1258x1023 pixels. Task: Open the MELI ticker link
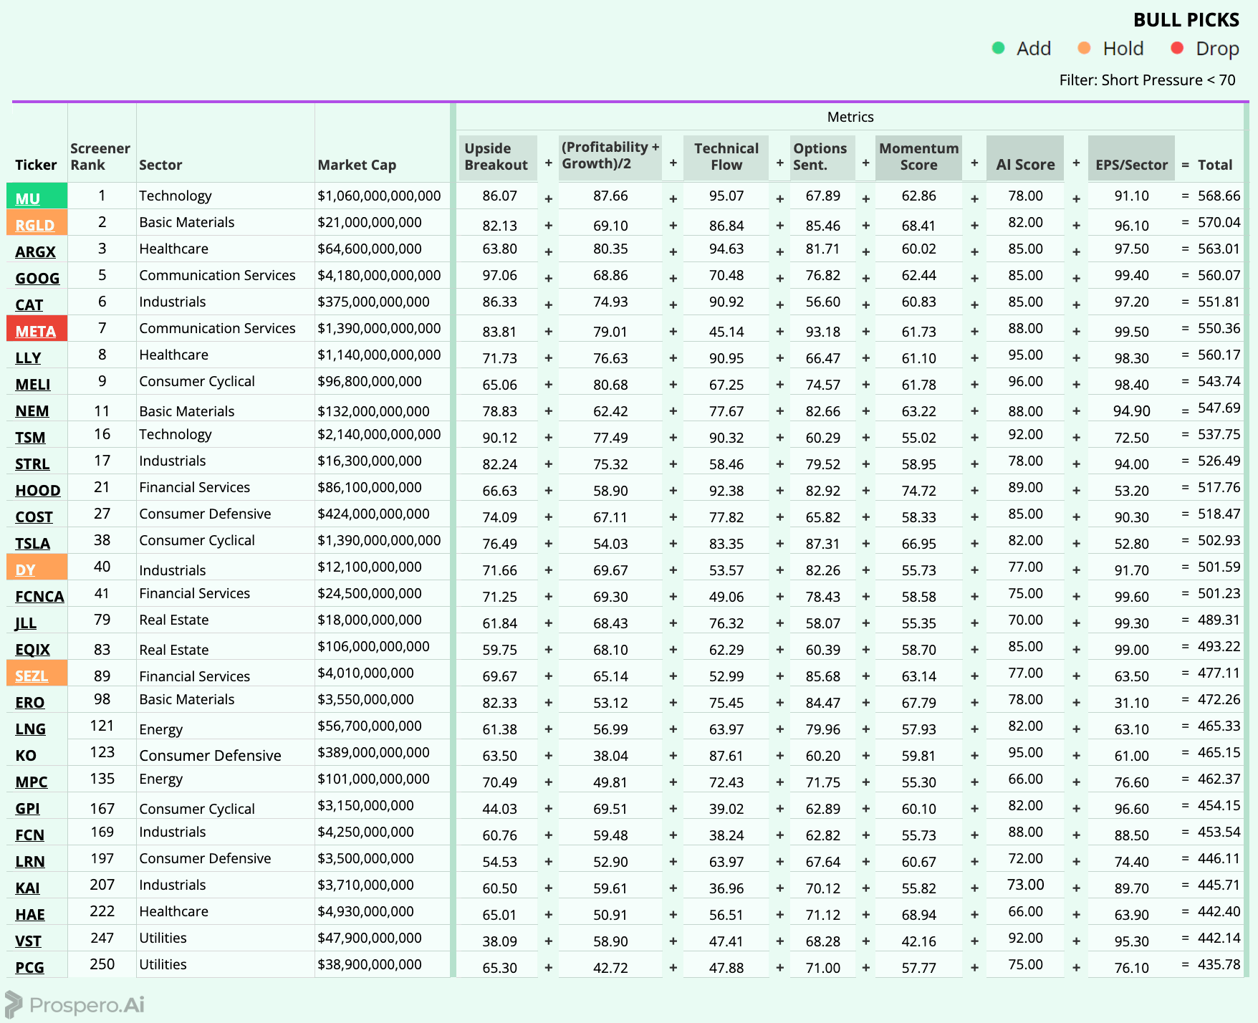tap(33, 384)
